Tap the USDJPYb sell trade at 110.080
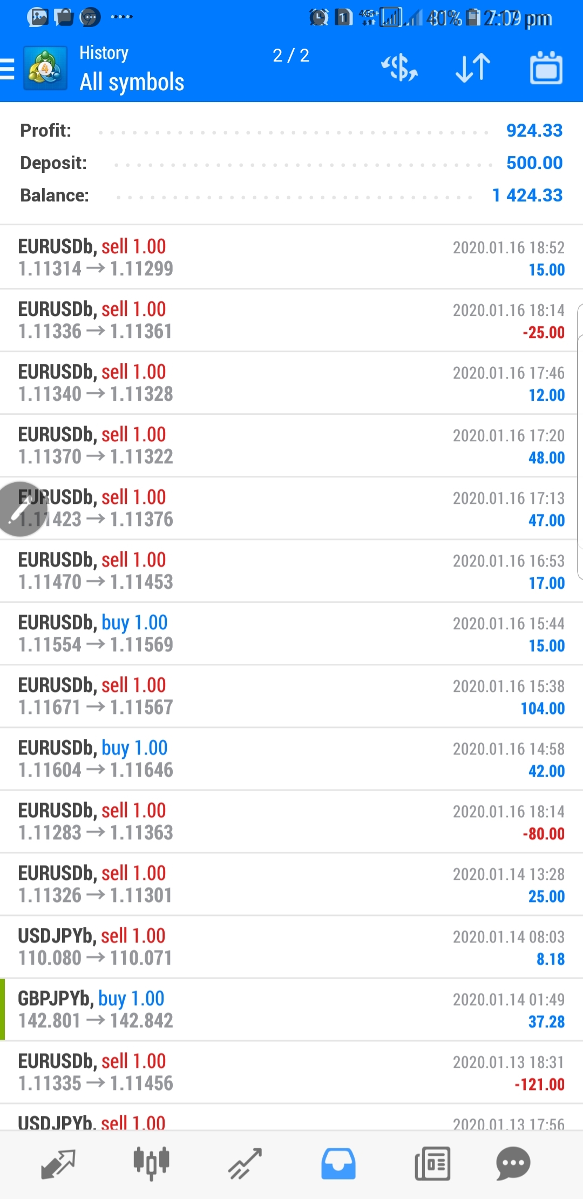The height and width of the screenshot is (1199, 583). [291, 947]
